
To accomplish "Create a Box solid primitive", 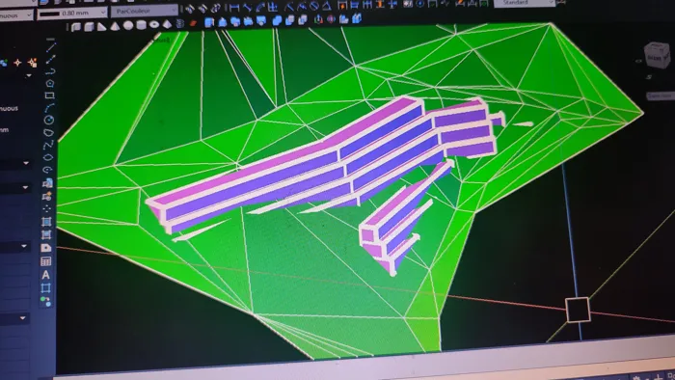I will (89, 27).
